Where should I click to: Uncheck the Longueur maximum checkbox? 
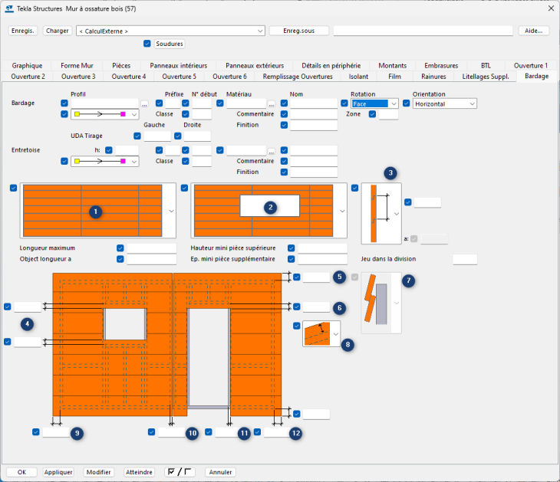(120, 248)
